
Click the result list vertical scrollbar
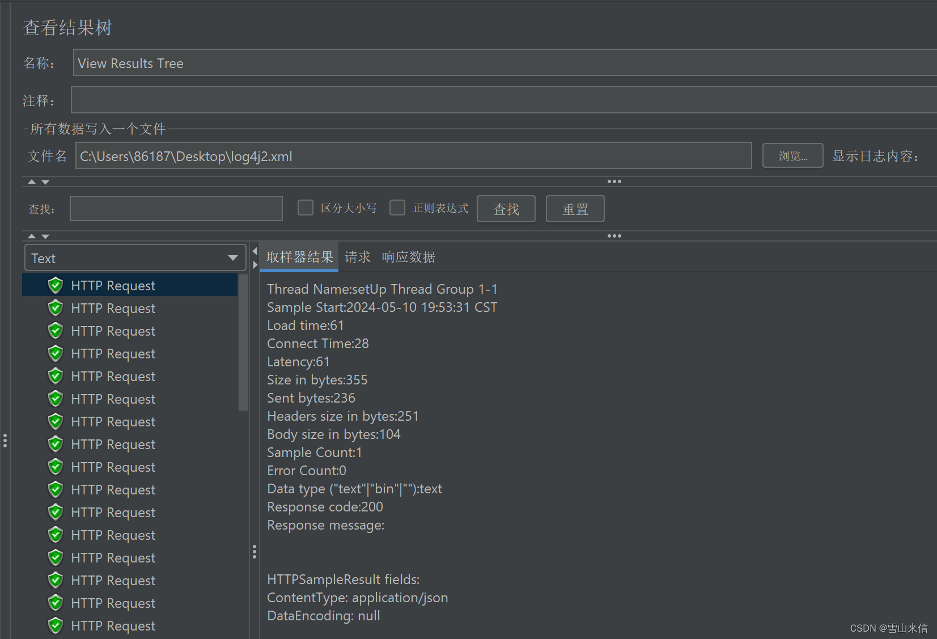point(243,342)
